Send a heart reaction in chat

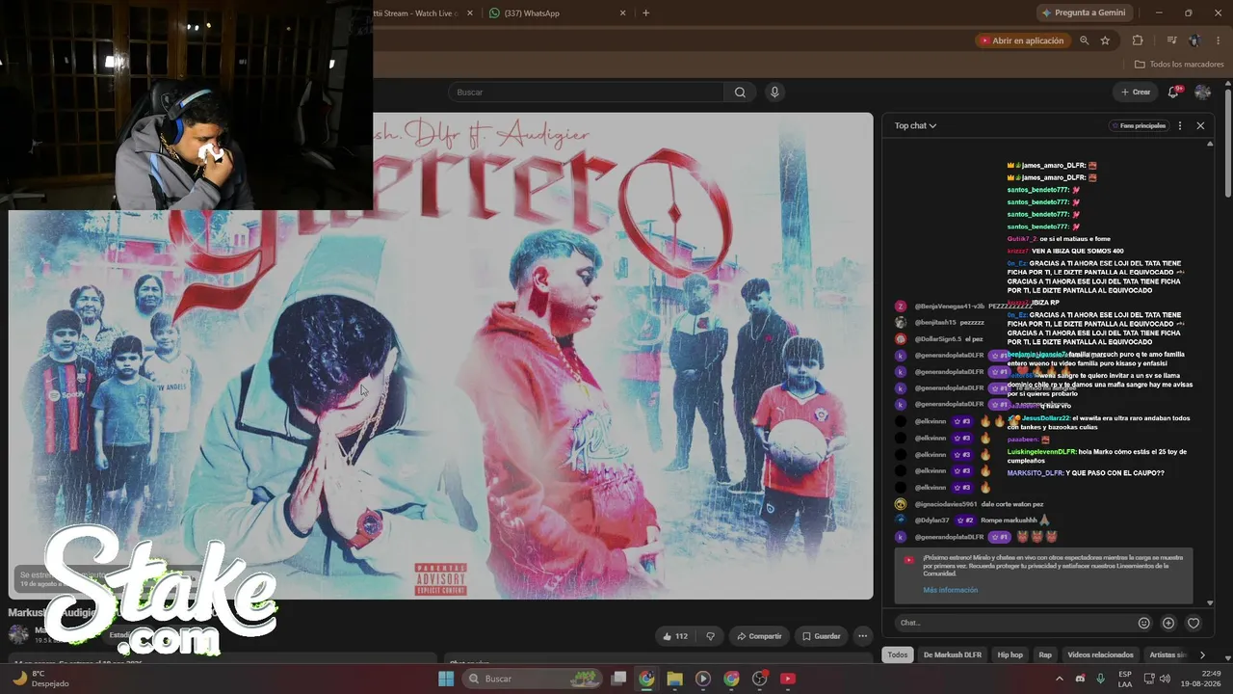coord(1194,624)
